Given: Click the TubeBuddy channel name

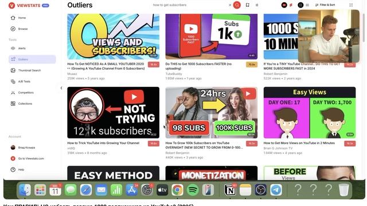Looking at the screenshot, I should [174, 74].
